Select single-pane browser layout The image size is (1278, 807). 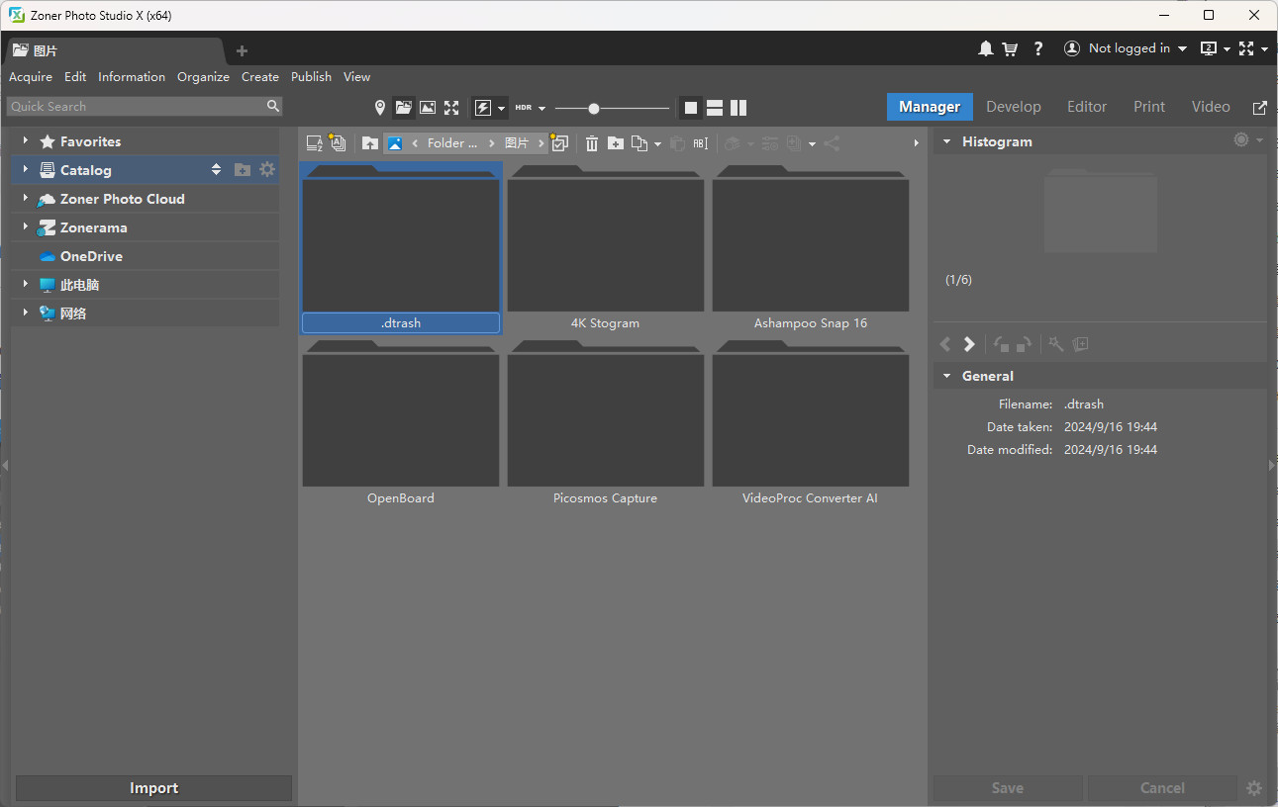pyautogui.click(x=691, y=108)
